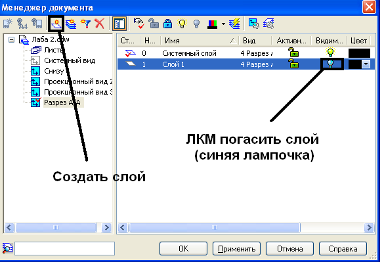
Task: Confirm with OK button
Action: coord(183,249)
